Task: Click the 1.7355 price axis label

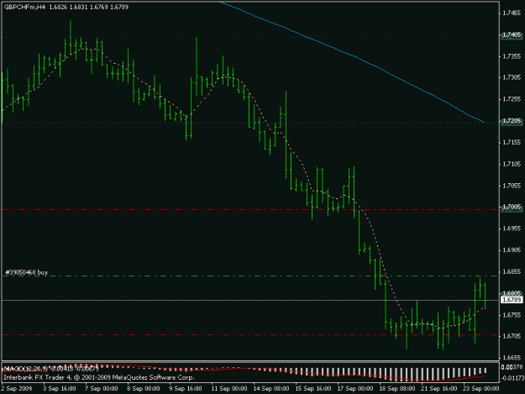Action: (512, 56)
